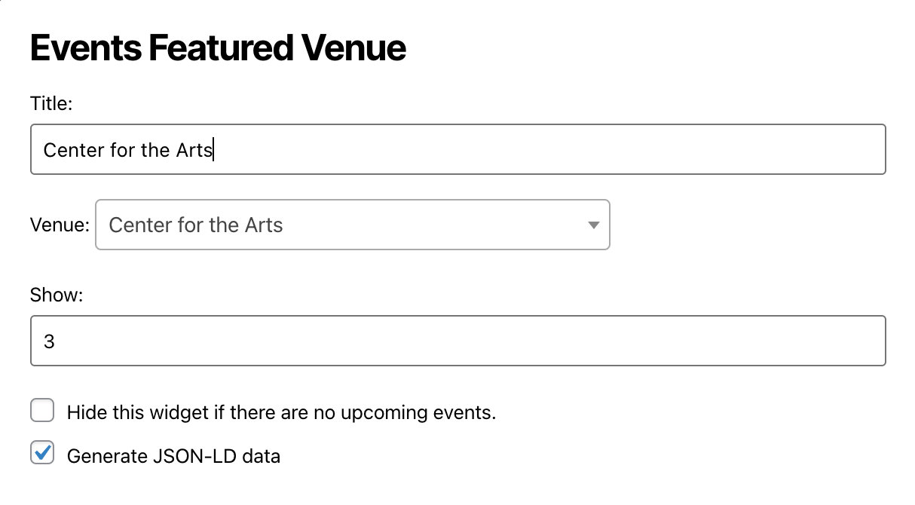
Task: Click the word "Venue" in the heading
Action: click(353, 48)
